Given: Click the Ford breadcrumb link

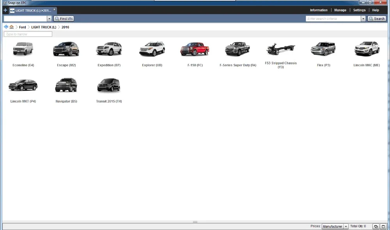Looking at the screenshot, I should tap(22, 27).
